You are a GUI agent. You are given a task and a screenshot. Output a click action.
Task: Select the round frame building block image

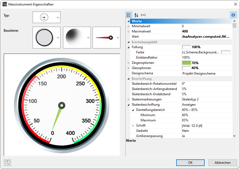click(44, 37)
